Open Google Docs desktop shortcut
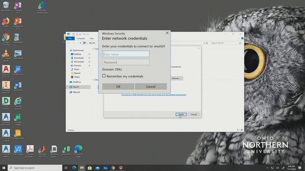This screenshot has height=171, width=305. (x=18, y=70)
